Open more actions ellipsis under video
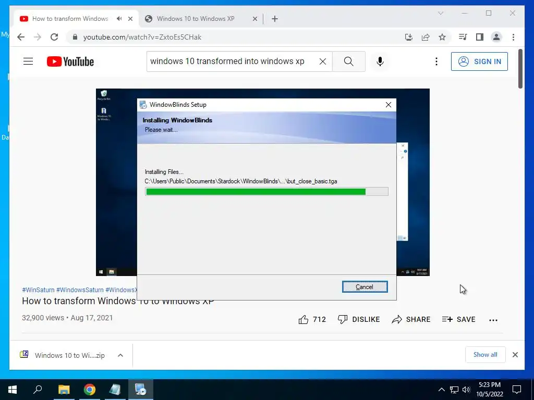Viewport: 534px width, 400px height. point(493,320)
